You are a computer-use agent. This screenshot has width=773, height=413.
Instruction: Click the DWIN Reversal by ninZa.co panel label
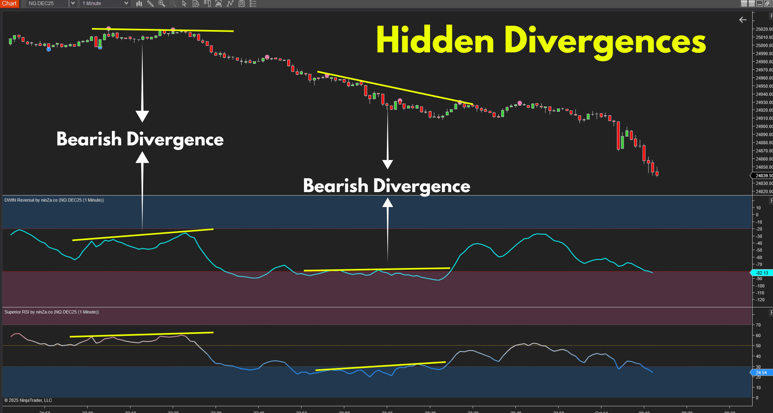pos(54,200)
